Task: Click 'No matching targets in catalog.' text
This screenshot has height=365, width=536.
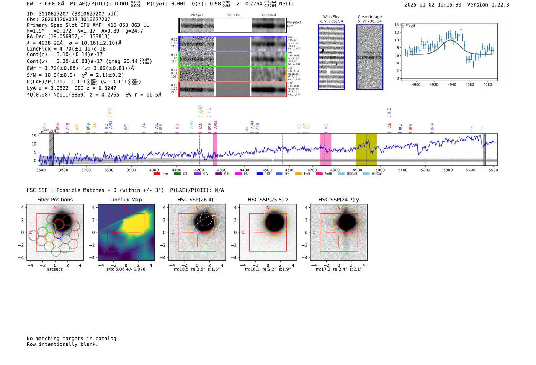Action: click(73, 339)
